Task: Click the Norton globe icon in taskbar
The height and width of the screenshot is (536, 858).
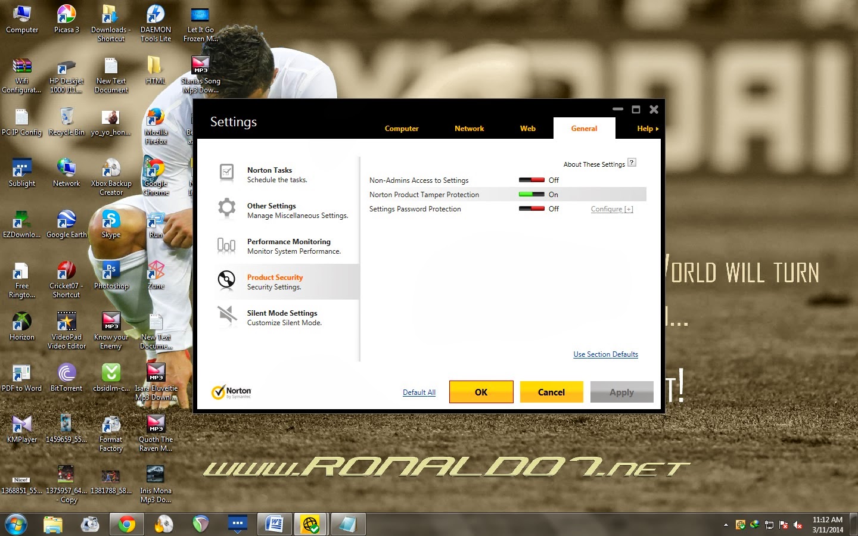Action: tap(310, 525)
